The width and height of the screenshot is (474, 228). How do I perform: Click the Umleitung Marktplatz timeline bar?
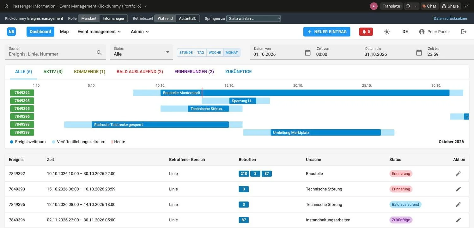(325, 132)
